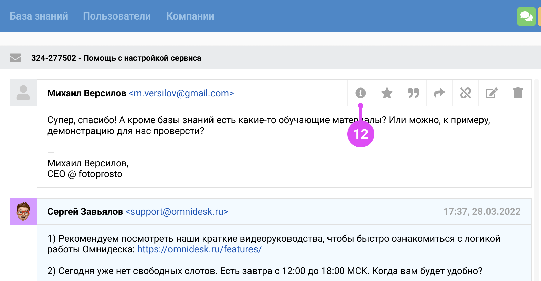Click the envelope icon beside the ticket subject
Screen dimensions: 541x281
coord(15,58)
